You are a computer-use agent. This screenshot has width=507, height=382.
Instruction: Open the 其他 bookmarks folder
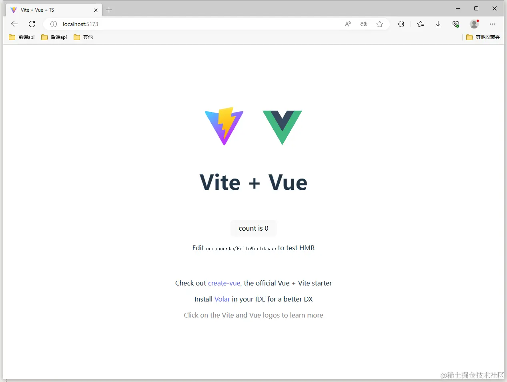[x=83, y=37]
